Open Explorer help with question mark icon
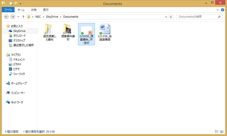This screenshot has width=227, height=136. pos(222,10)
